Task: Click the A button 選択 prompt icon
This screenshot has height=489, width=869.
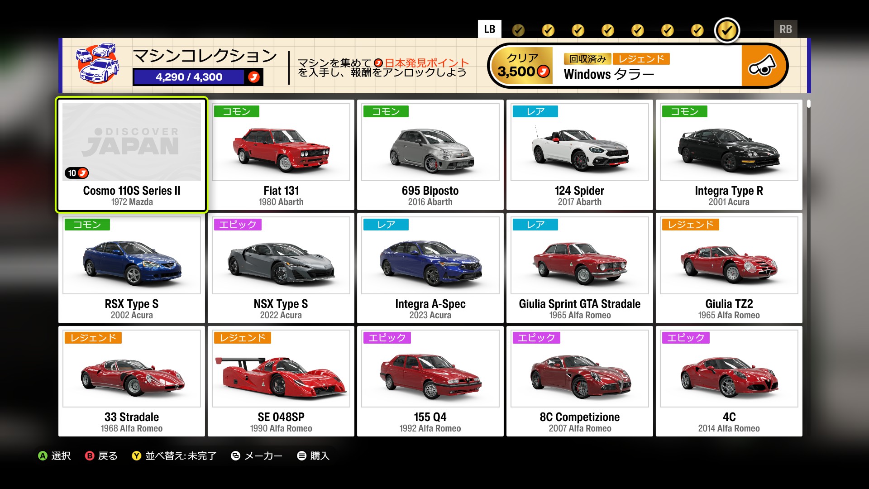Action: 43,456
